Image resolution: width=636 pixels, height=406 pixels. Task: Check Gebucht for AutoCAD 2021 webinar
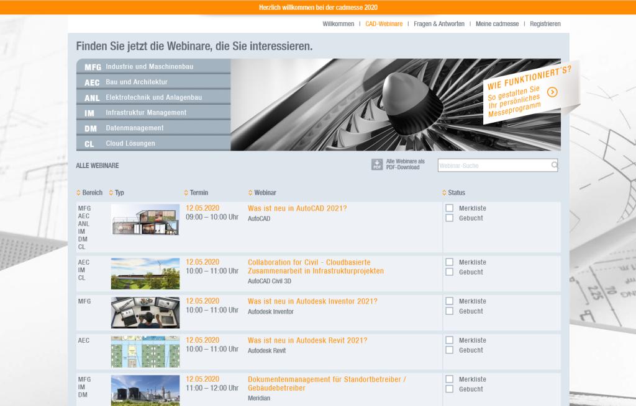[450, 218]
